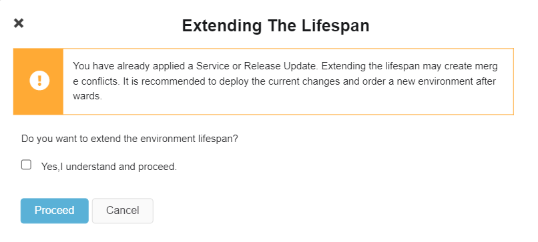Click the orange warning sidebar block
Screen dimensions: 538x242
pyautogui.click(x=38, y=81)
